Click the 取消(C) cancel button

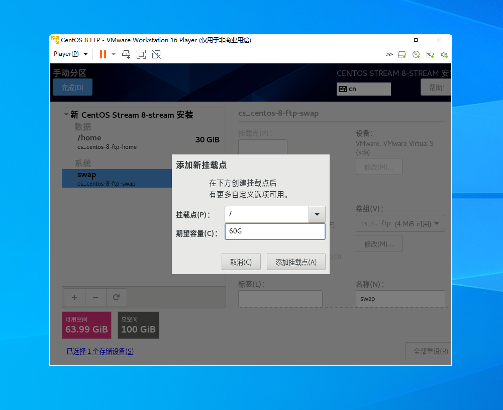coord(241,262)
